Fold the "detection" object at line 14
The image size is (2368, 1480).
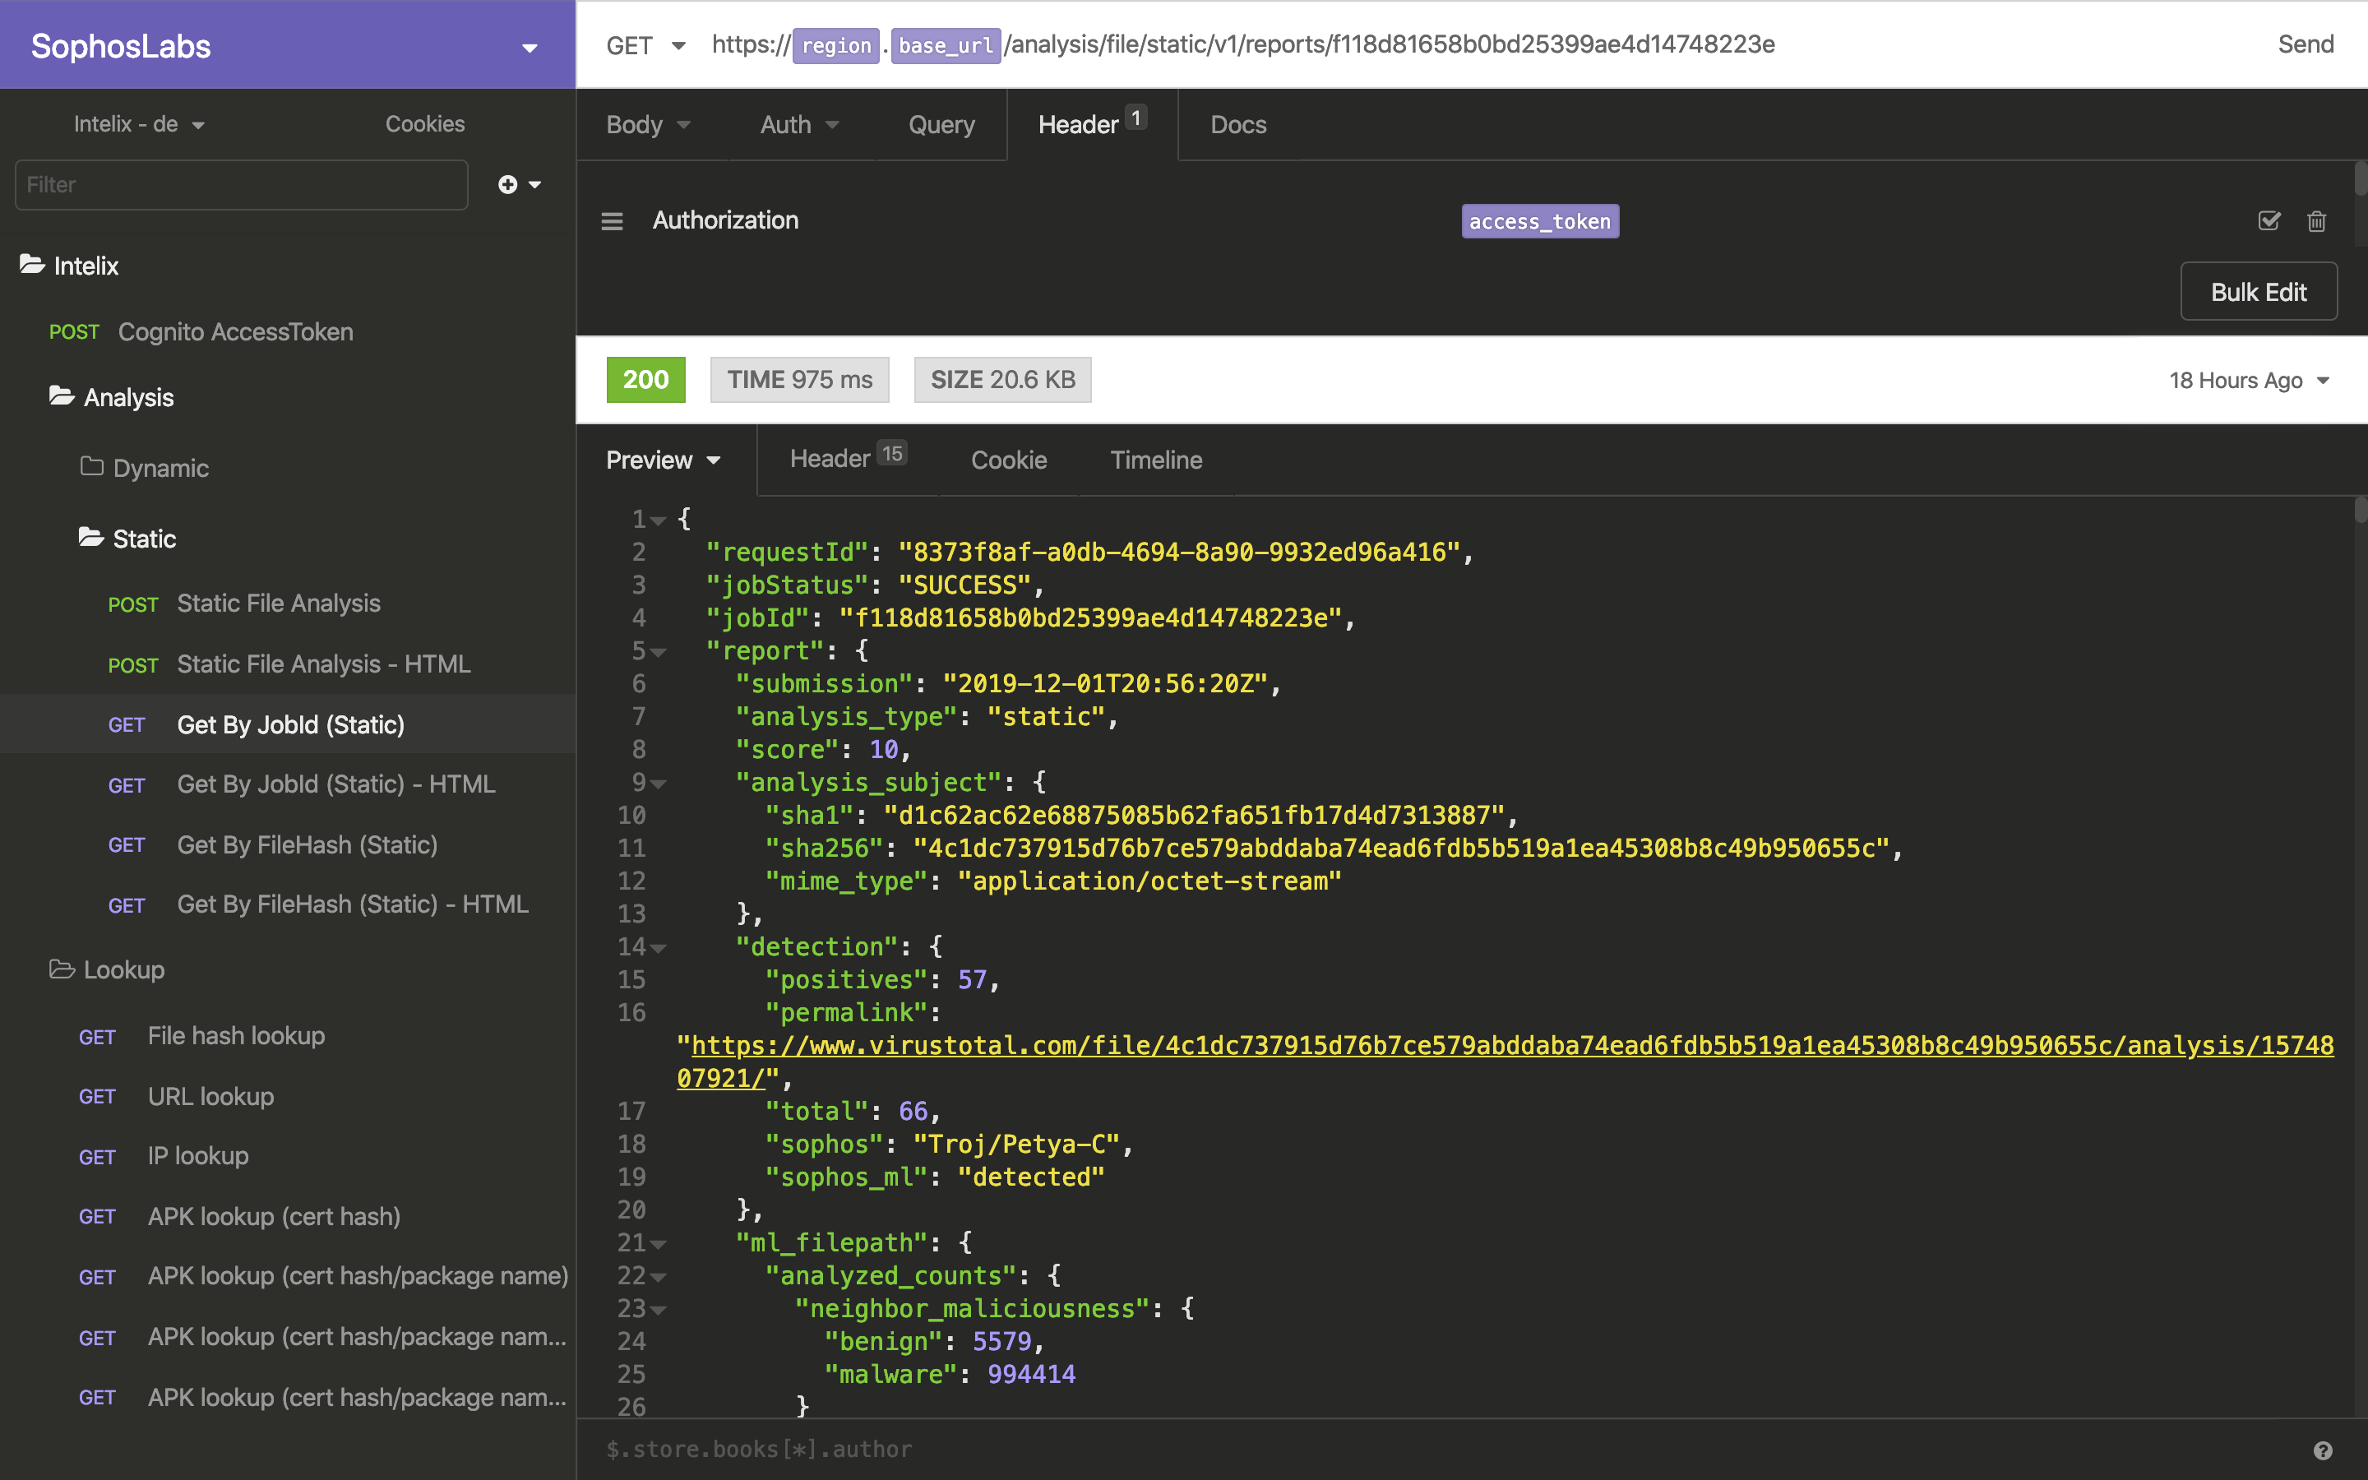[x=659, y=947]
